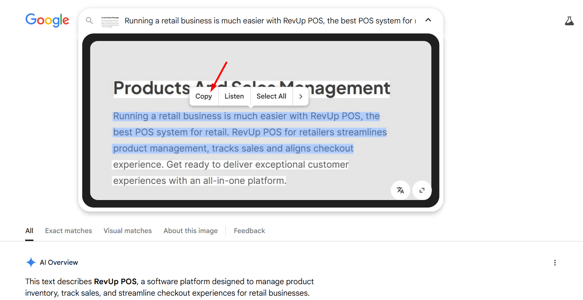The width and height of the screenshot is (583, 300).
Task: Click Select All in the popup
Action: pos(271,96)
